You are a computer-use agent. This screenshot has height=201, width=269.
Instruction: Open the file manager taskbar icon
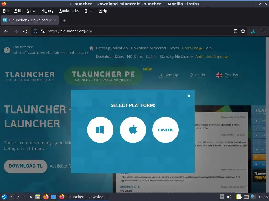click(x=38, y=197)
